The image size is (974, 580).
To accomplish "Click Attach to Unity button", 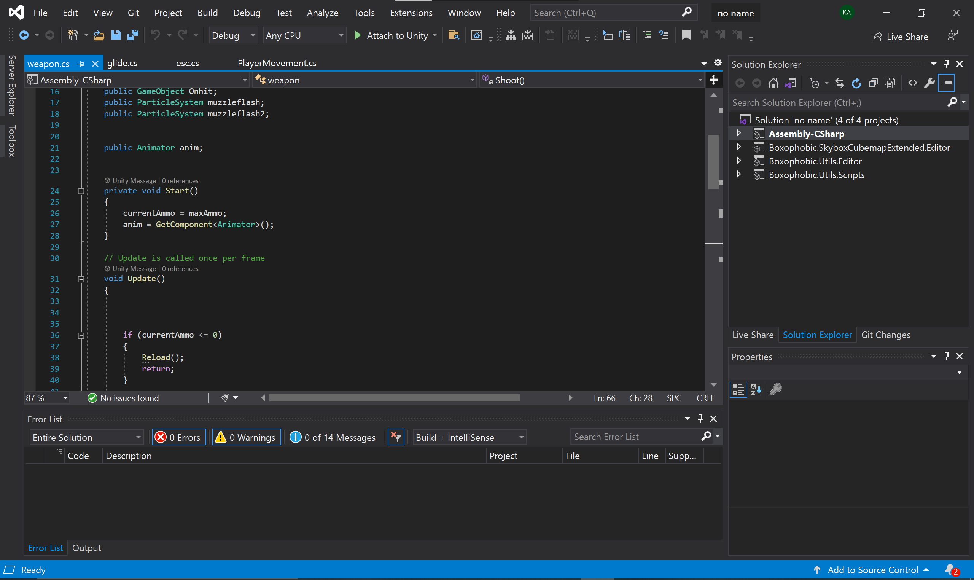I will (395, 35).
